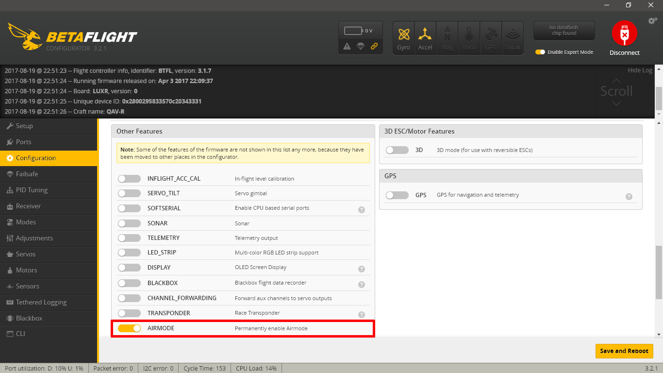Click the Gyro sensor icon
The image size is (663, 373).
pyautogui.click(x=403, y=38)
